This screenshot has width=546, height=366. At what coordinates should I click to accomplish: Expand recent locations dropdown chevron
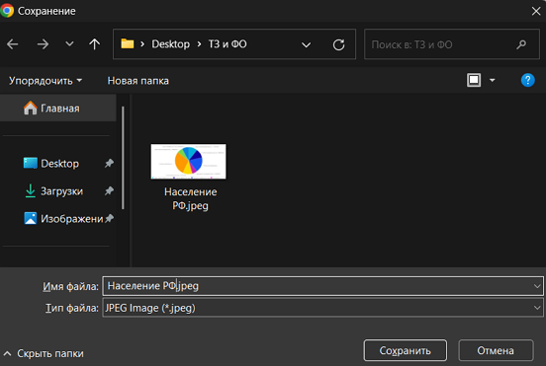click(x=69, y=44)
